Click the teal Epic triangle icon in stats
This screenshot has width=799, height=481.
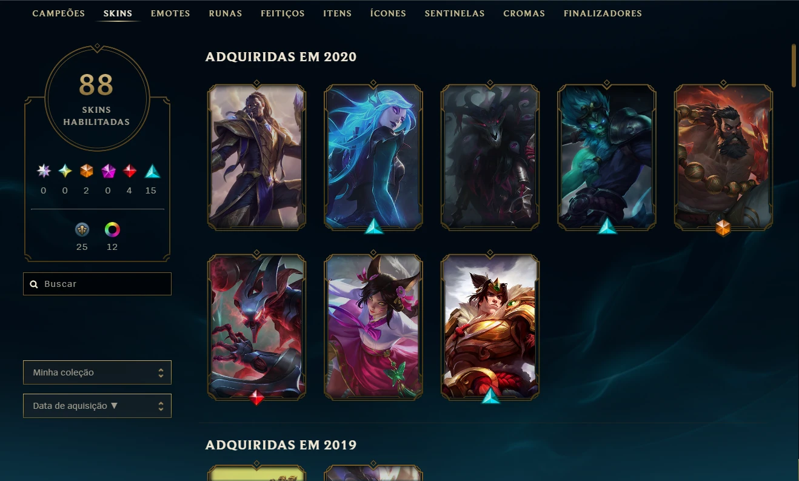pyautogui.click(x=152, y=172)
